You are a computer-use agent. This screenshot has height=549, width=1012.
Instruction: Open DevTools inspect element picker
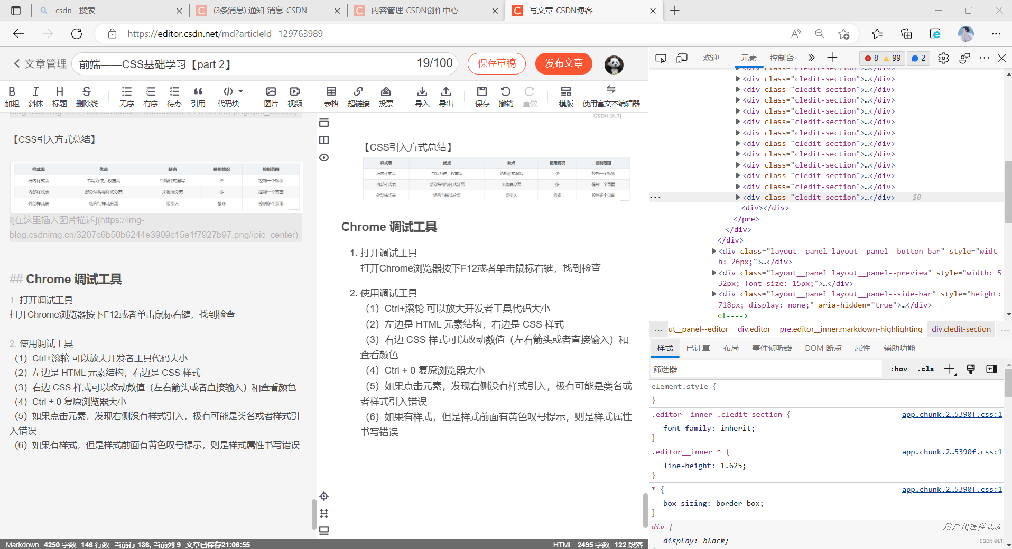point(661,58)
